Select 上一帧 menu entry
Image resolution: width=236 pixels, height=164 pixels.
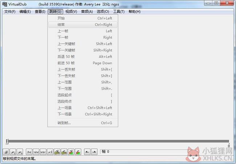pyautogui.click(x=83, y=31)
